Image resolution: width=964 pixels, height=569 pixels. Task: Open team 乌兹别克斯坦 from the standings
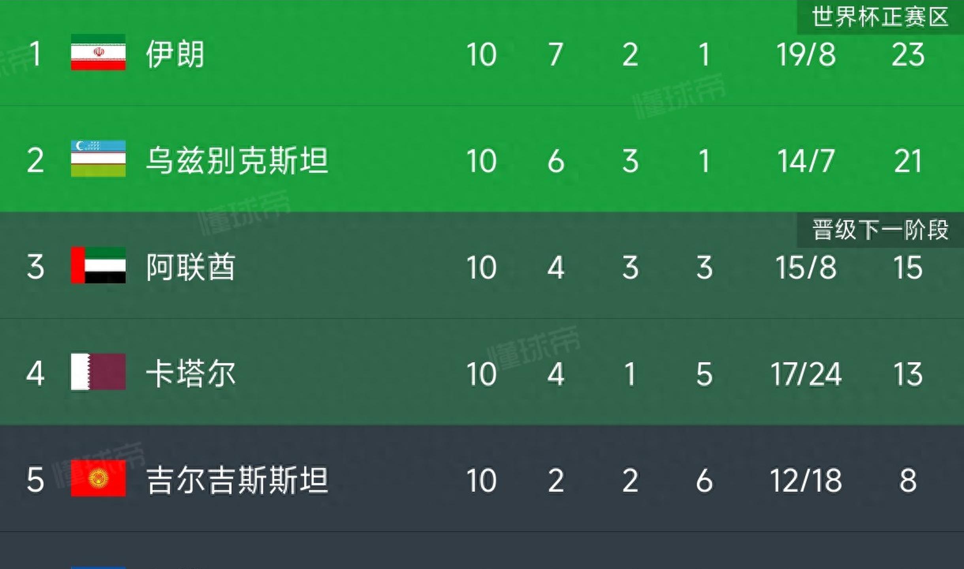237,161
